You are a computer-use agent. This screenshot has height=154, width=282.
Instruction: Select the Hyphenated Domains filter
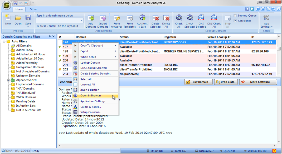(30, 84)
